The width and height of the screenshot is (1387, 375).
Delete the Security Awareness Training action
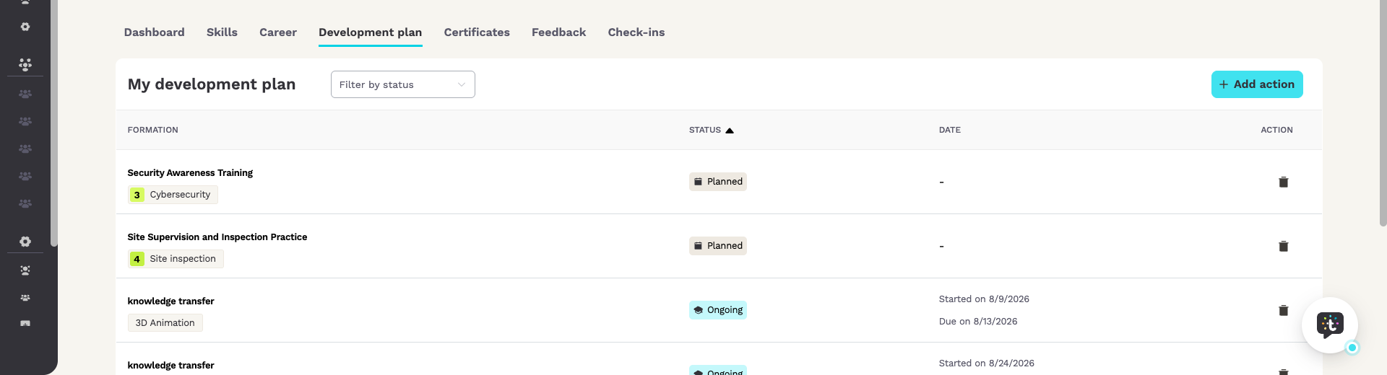pos(1283,182)
